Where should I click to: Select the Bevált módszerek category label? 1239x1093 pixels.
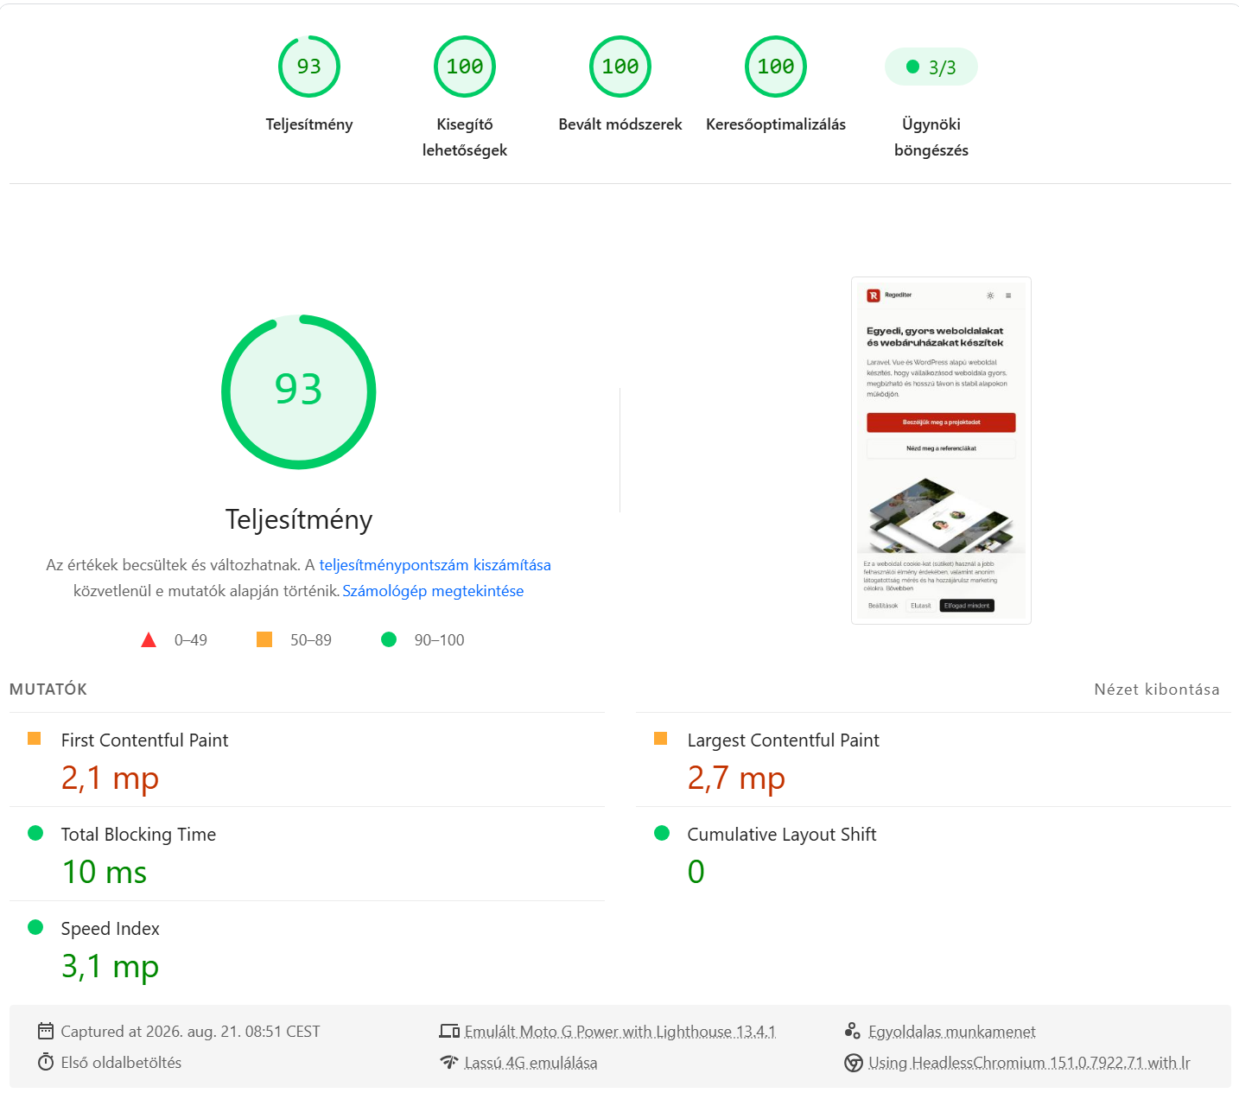(620, 124)
